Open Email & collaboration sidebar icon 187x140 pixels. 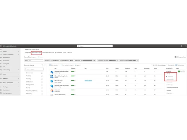point(1,83)
